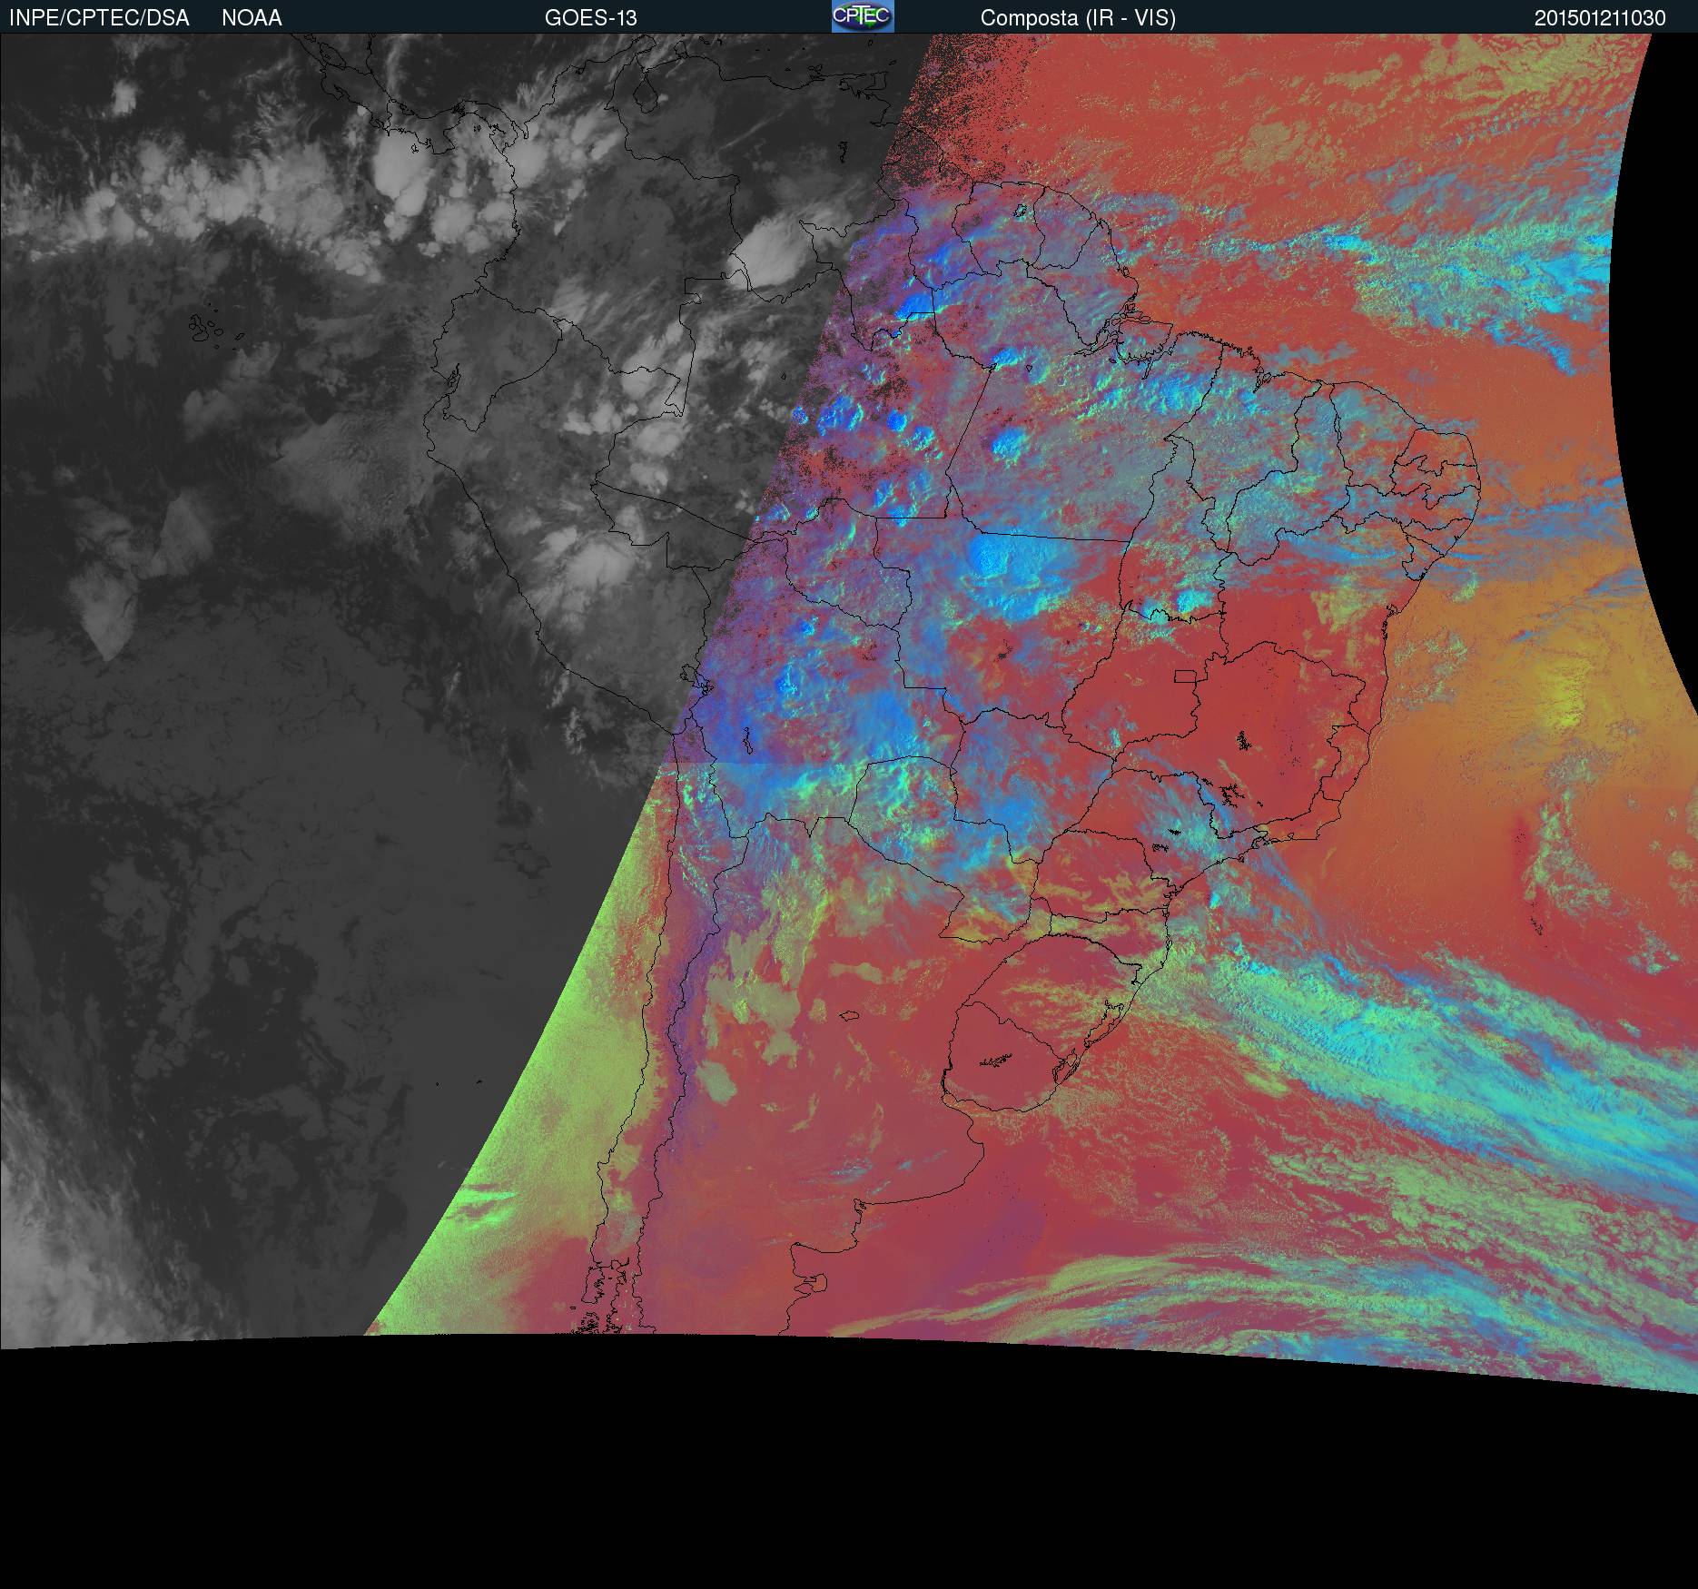Select the GOES-13 satellite label

[x=591, y=18]
